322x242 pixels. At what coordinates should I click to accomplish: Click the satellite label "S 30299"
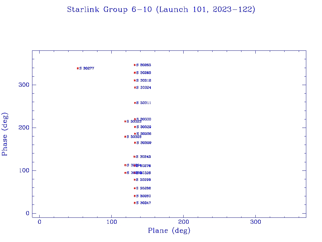143,180
